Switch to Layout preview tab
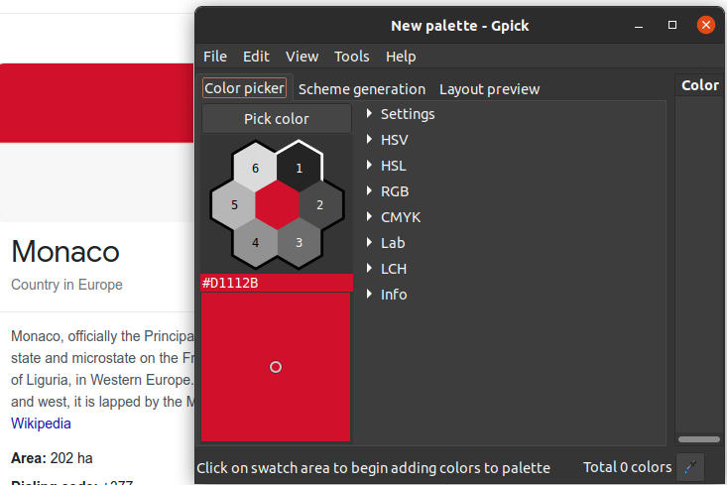This screenshot has width=727, height=485. (489, 89)
